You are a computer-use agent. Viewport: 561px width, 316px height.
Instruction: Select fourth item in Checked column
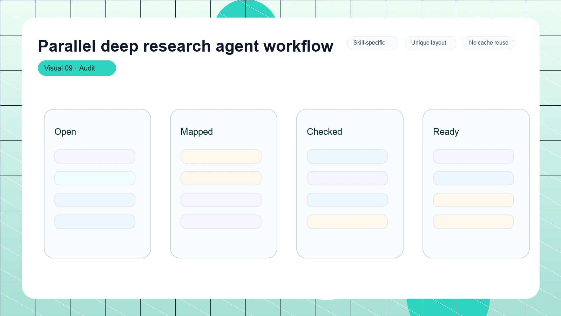pyautogui.click(x=347, y=222)
